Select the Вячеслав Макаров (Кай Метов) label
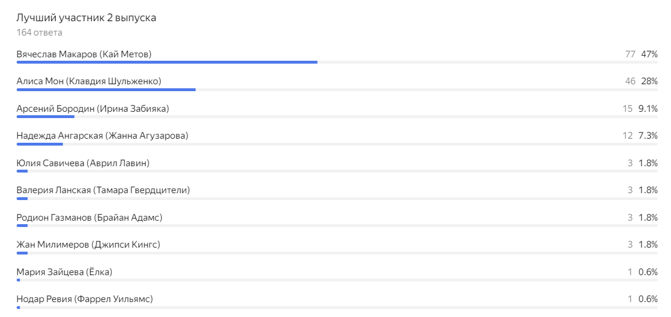Viewport: 671px width, 317px height. click(x=84, y=54)
